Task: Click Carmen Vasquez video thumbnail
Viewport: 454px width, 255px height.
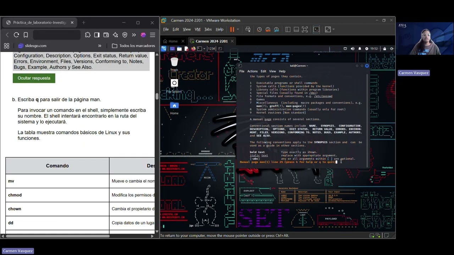Action: [425, 39]
